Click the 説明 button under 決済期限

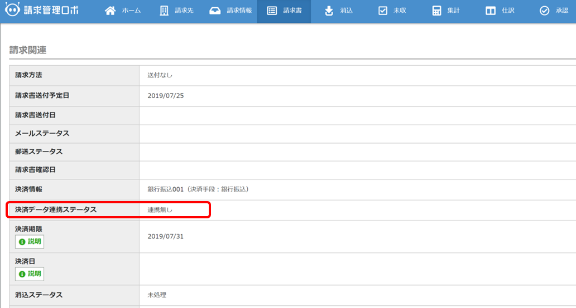pyautogui.click(x=30, y=242)
